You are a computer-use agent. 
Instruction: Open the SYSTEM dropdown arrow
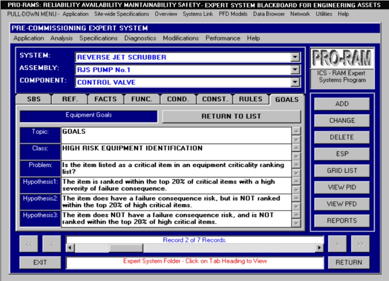click(295, 57)
